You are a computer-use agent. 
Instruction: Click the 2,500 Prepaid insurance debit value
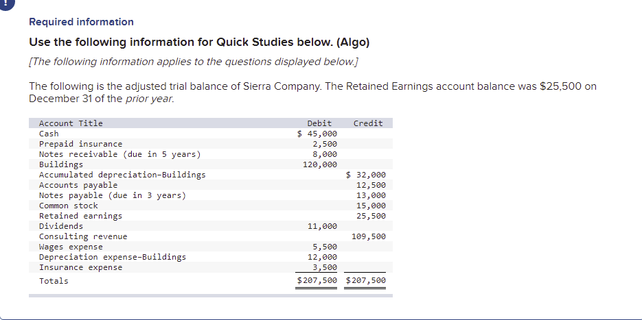325,144
